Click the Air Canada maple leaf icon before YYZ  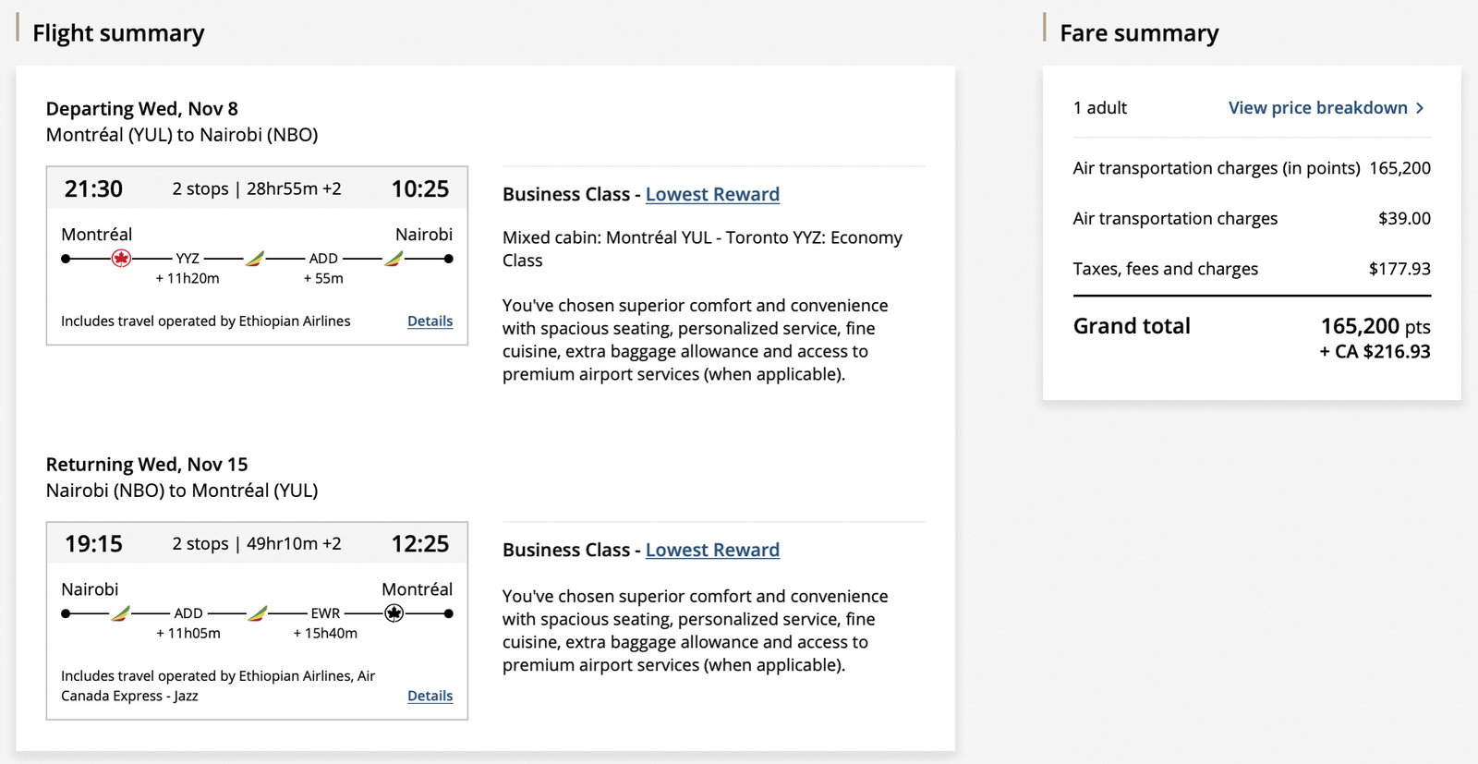tap(121, 258)
